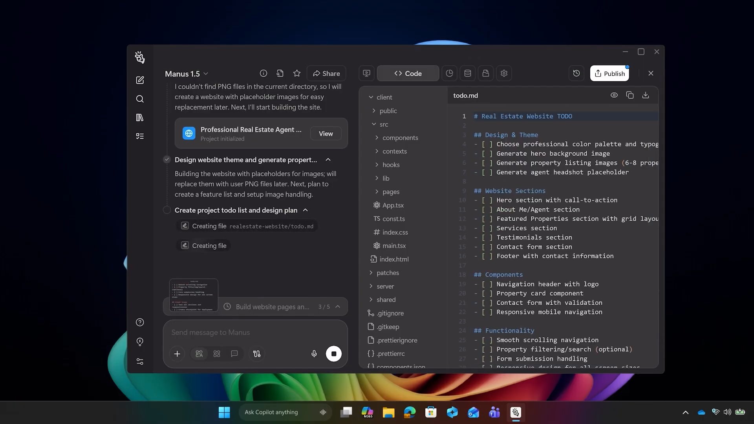Click the database icon next to Code

click(467, 73)
